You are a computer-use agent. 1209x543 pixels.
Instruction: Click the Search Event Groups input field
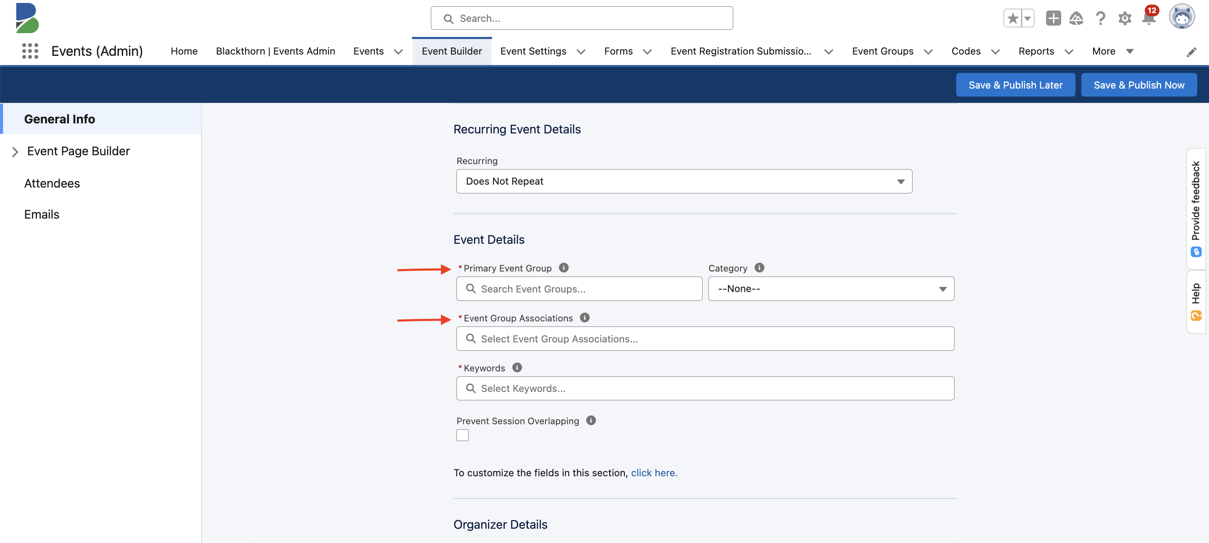(579, 289)
